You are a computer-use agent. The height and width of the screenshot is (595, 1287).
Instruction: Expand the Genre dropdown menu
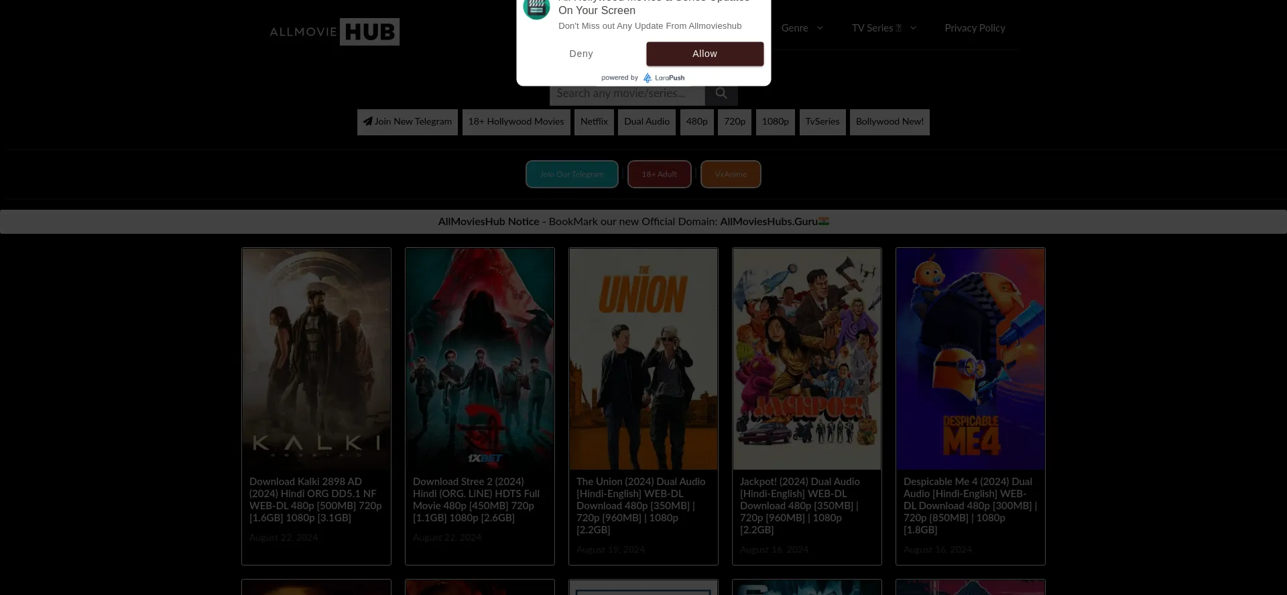tap(802, 28)
